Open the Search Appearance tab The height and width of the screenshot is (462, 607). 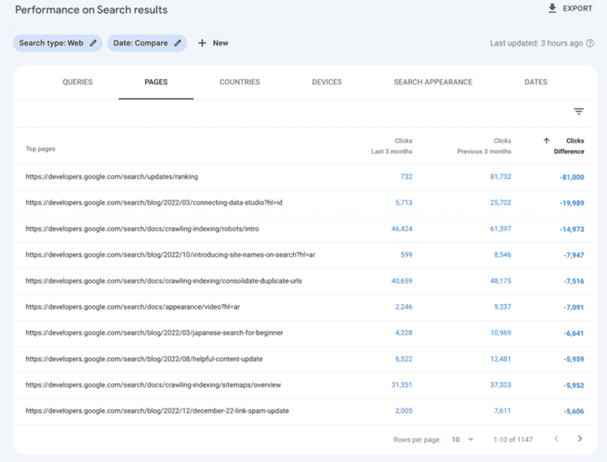(433, 82)
